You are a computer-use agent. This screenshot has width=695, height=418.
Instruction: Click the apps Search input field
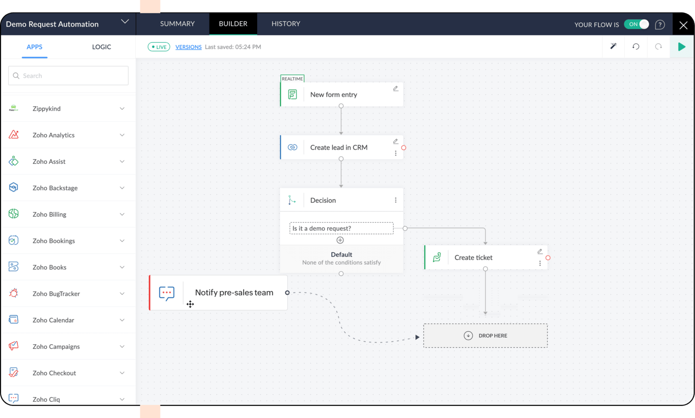click(69, 76)
